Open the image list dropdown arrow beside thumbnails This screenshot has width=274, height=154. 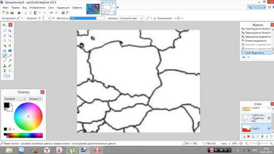118,8
